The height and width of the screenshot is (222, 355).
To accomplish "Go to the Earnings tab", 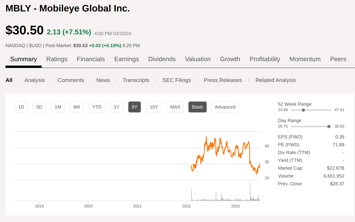I will [126, 59].
